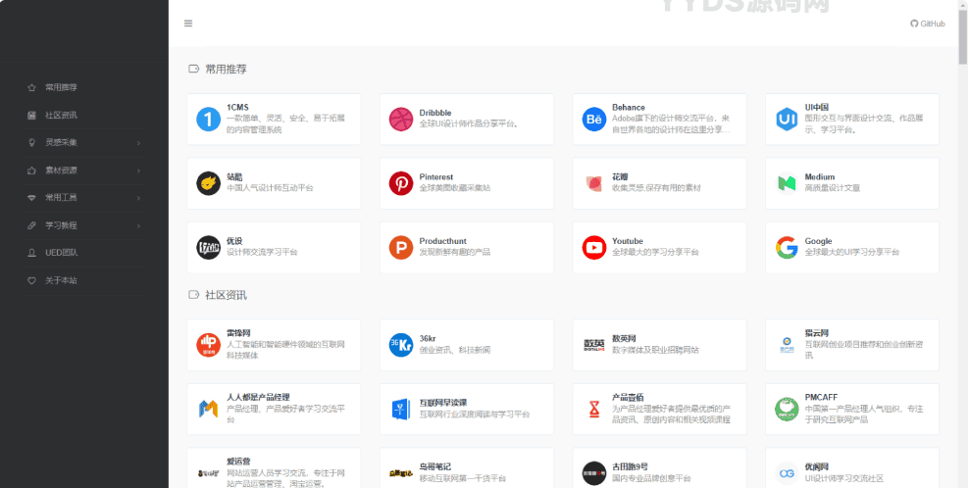
Task: Click the heart icon beside 关于本站
Action: click(31, 280)
